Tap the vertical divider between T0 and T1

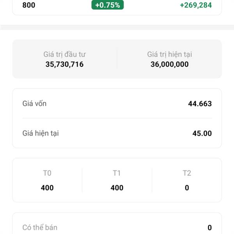point(82,180)
